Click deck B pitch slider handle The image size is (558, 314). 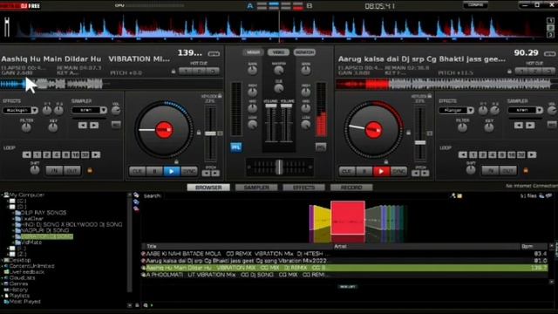[420, 142]
